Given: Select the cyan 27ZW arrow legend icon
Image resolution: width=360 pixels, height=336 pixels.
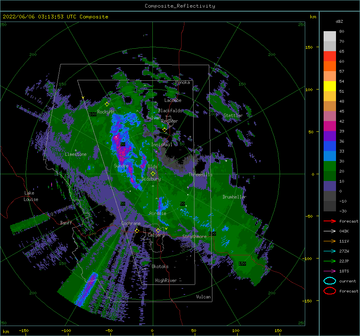Looking at the screenshot, I should (x=330, y=251).
